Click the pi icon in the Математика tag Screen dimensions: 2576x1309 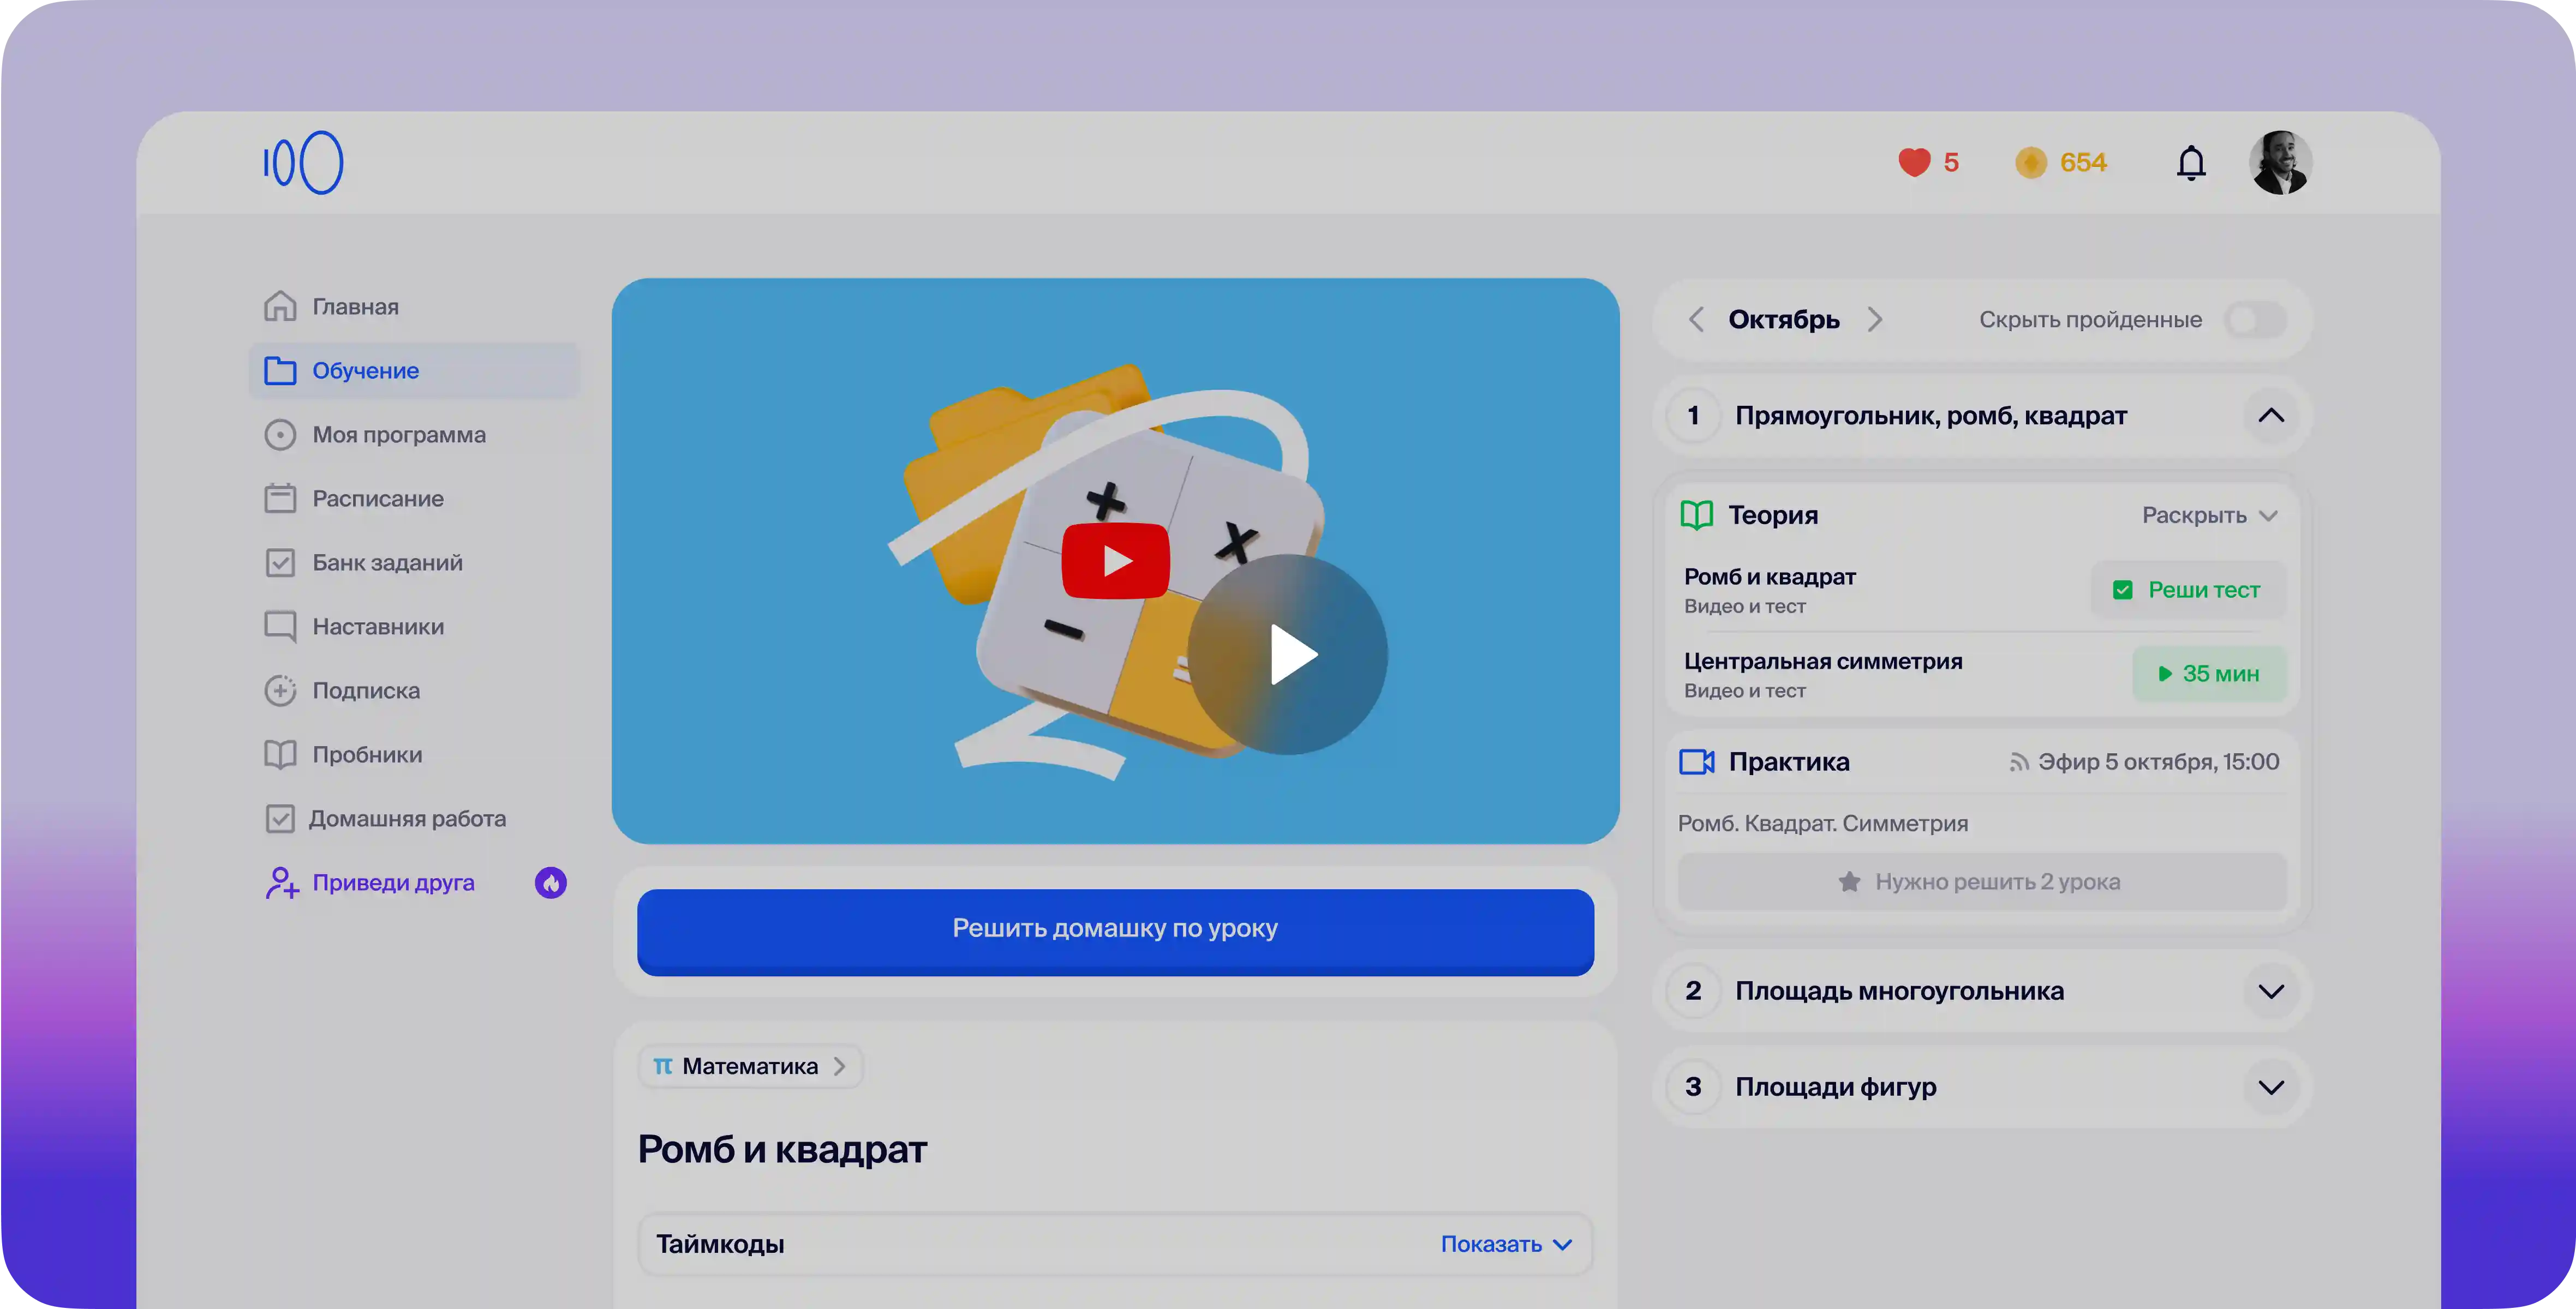[x=663, y=1066]
